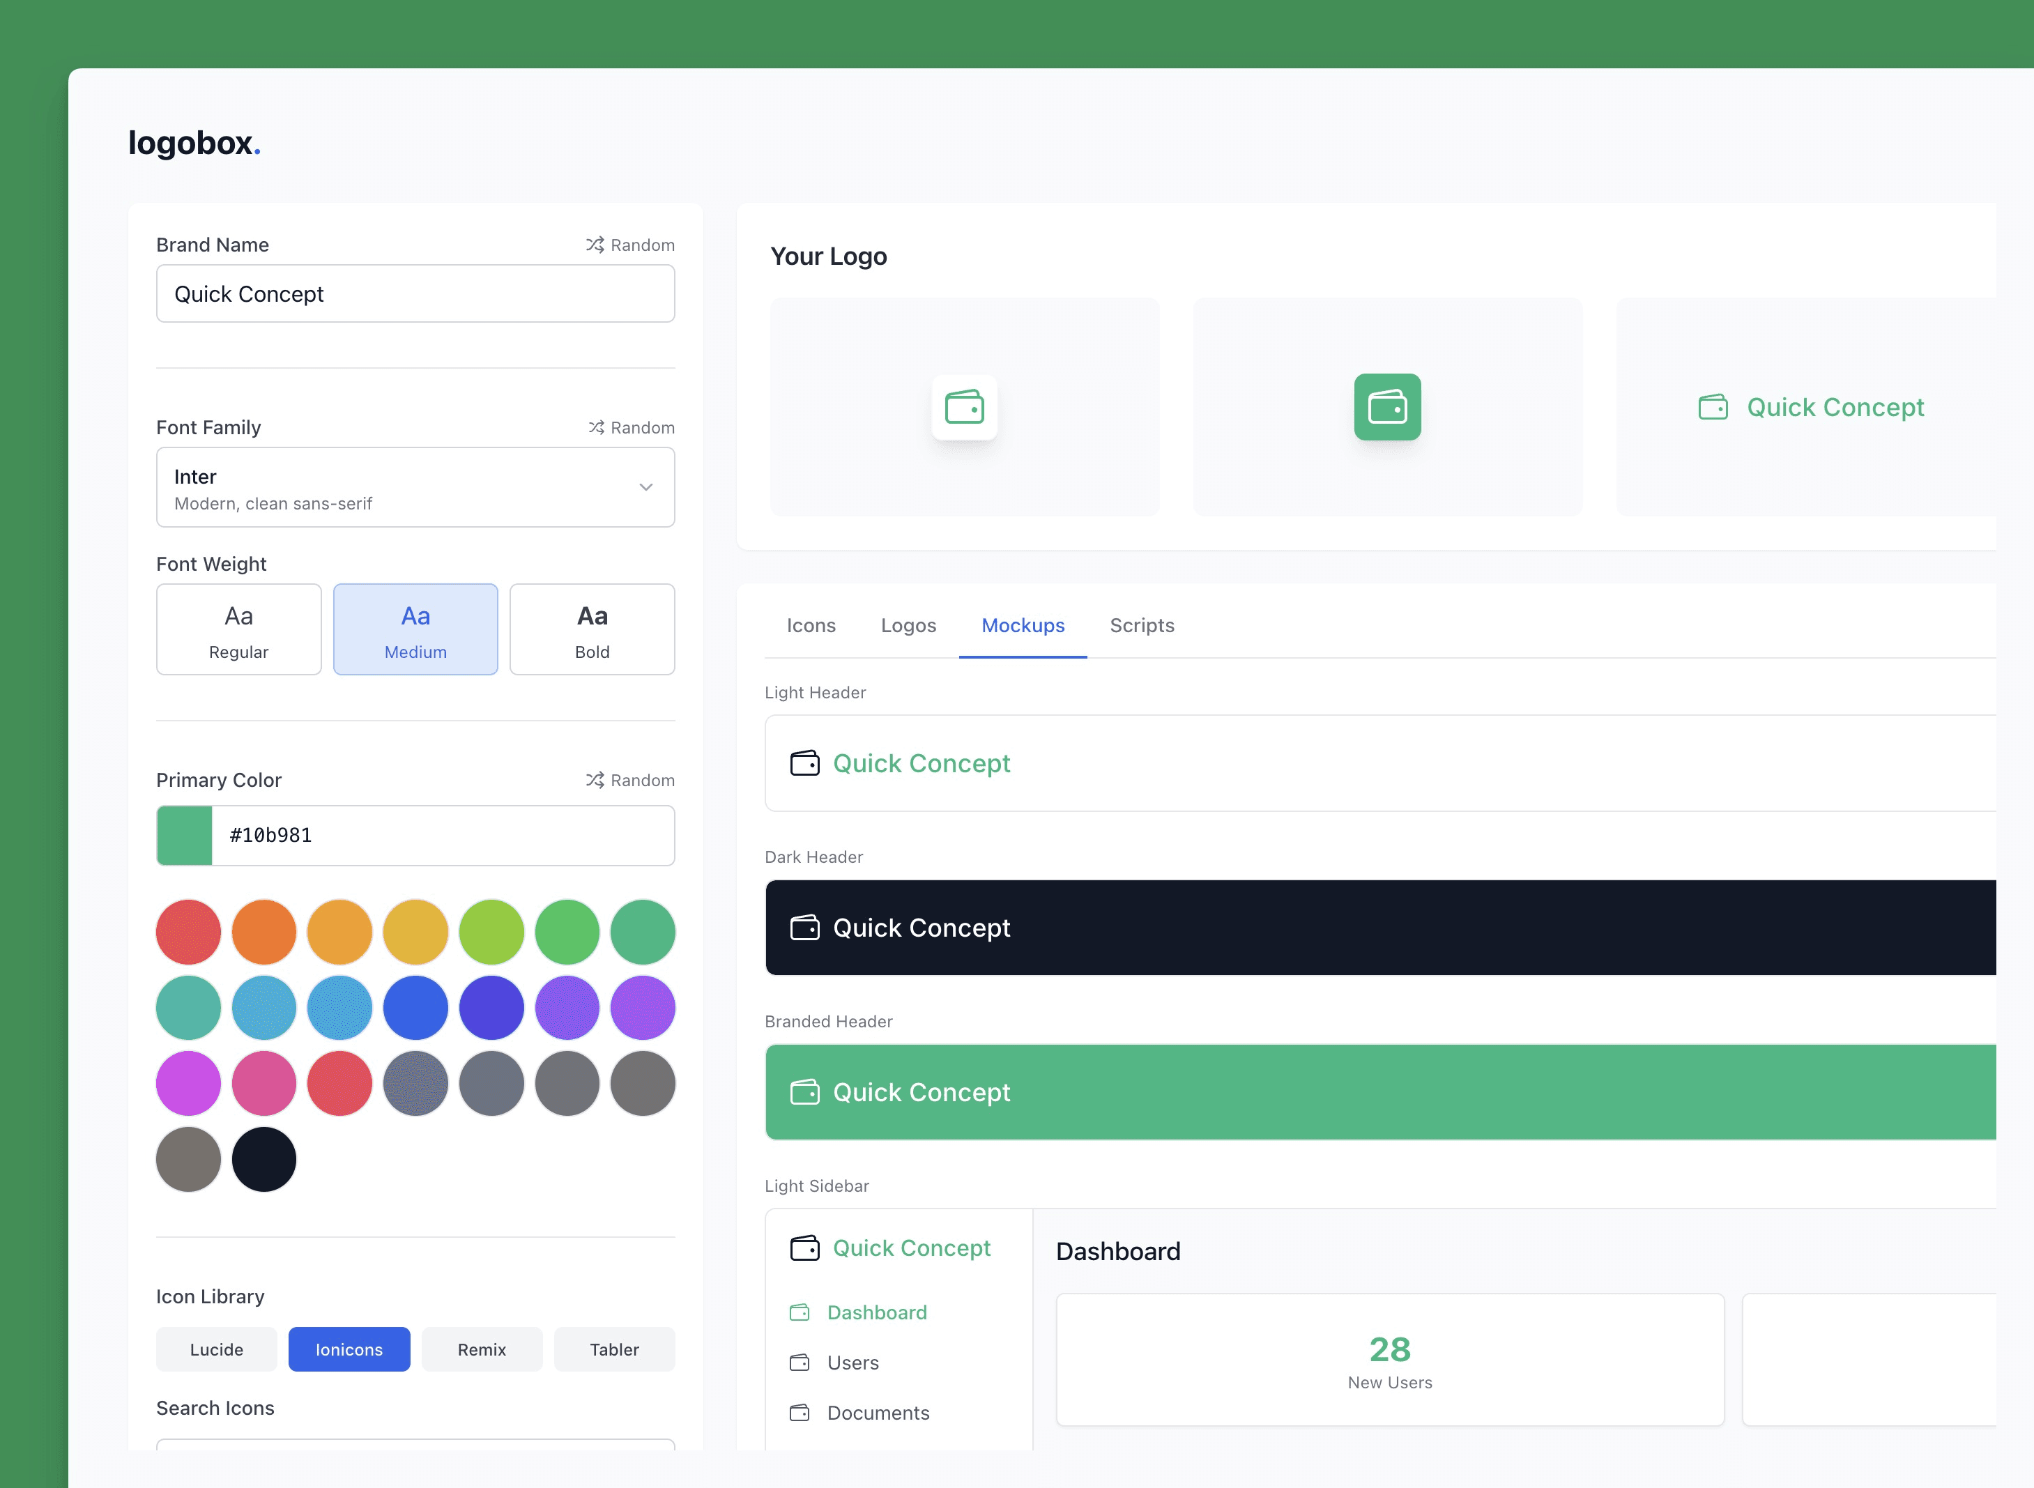Choose the Remix icon library
Viewport: 2034px width, 1488px height.
pos(482,1349)
